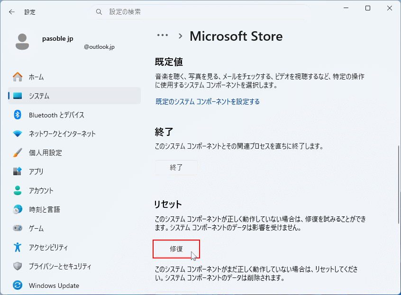This screenshot has width=401, height=295.
Task: Click the pasoble jp account name
Action: 57,38
